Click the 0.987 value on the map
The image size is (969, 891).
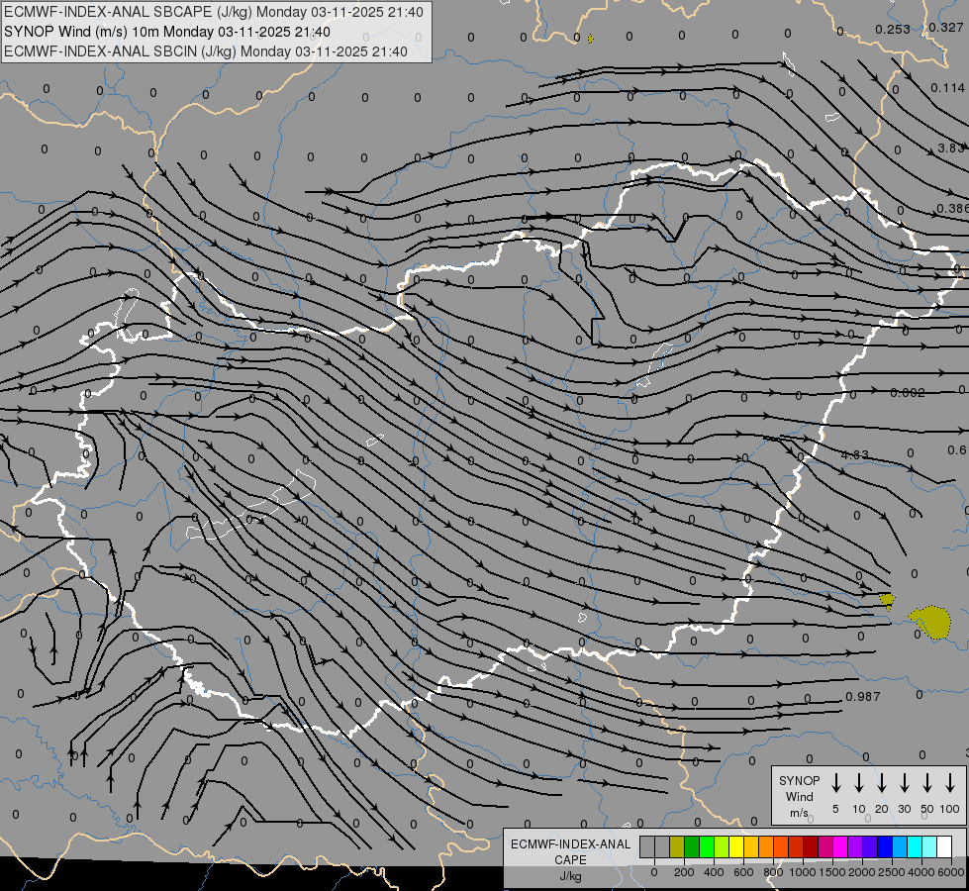coord(863,696)
